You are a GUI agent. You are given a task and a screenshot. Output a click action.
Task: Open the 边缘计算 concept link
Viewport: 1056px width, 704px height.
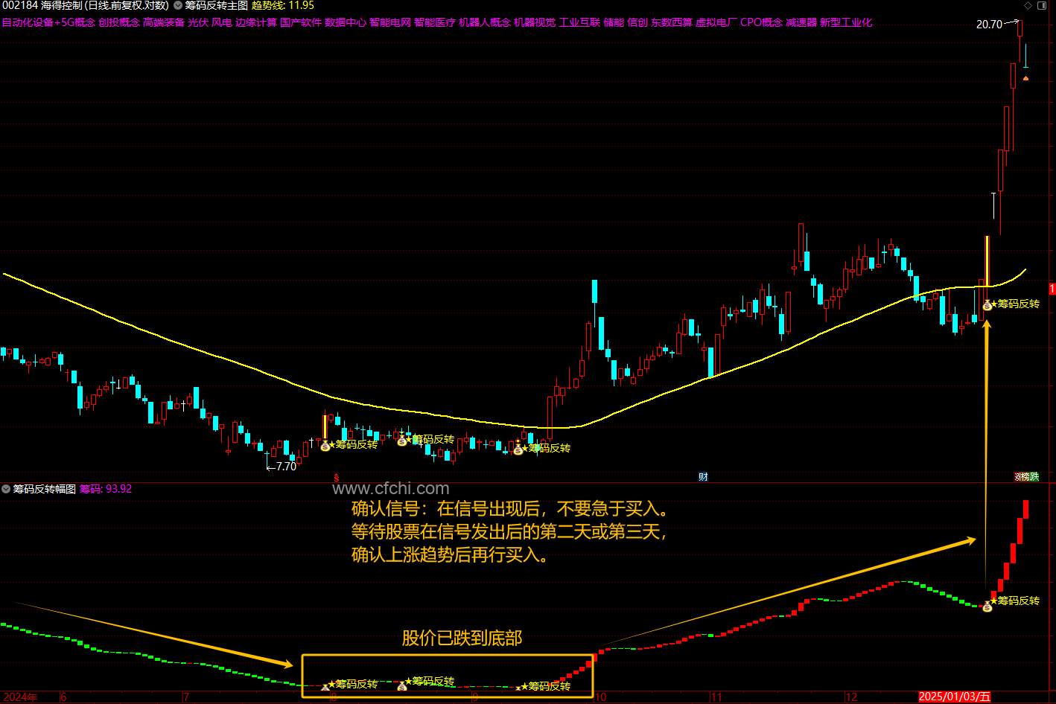tap(256, 22)
